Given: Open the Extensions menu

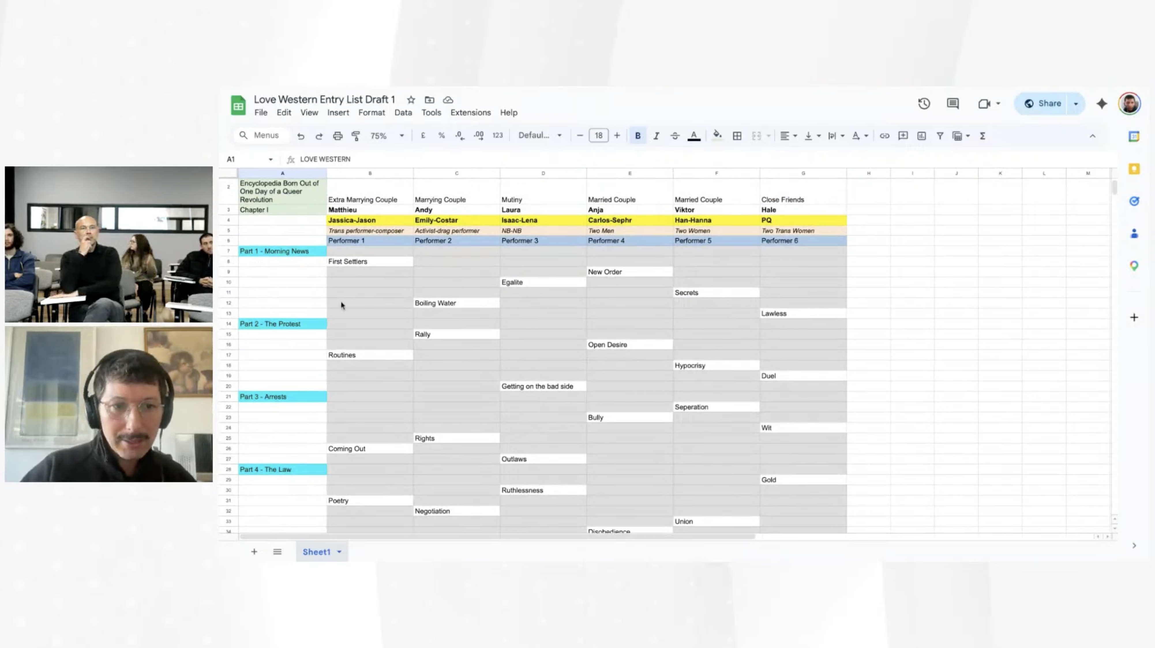Looking at the screenshot, I should tap(470, 113).
